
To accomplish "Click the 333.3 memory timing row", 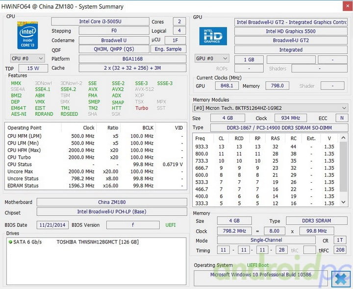I will click(265, 203).
